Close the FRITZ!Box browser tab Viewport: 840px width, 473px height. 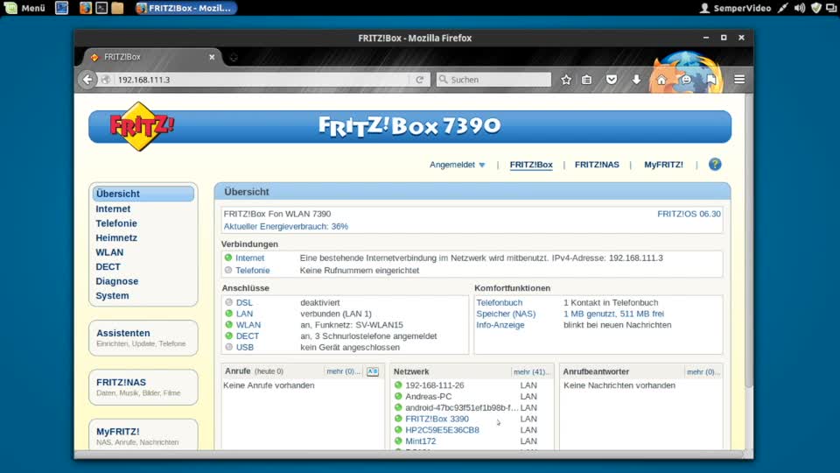tap(212, 57)
